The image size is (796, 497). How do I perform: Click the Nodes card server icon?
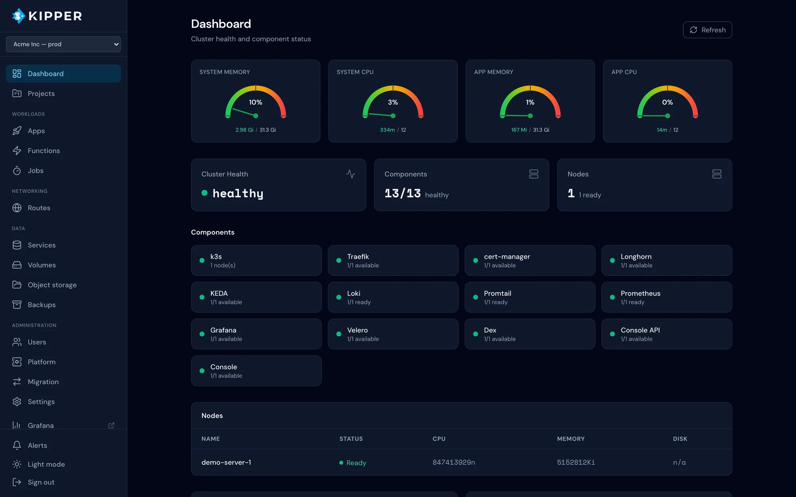[x=717, y=174]
